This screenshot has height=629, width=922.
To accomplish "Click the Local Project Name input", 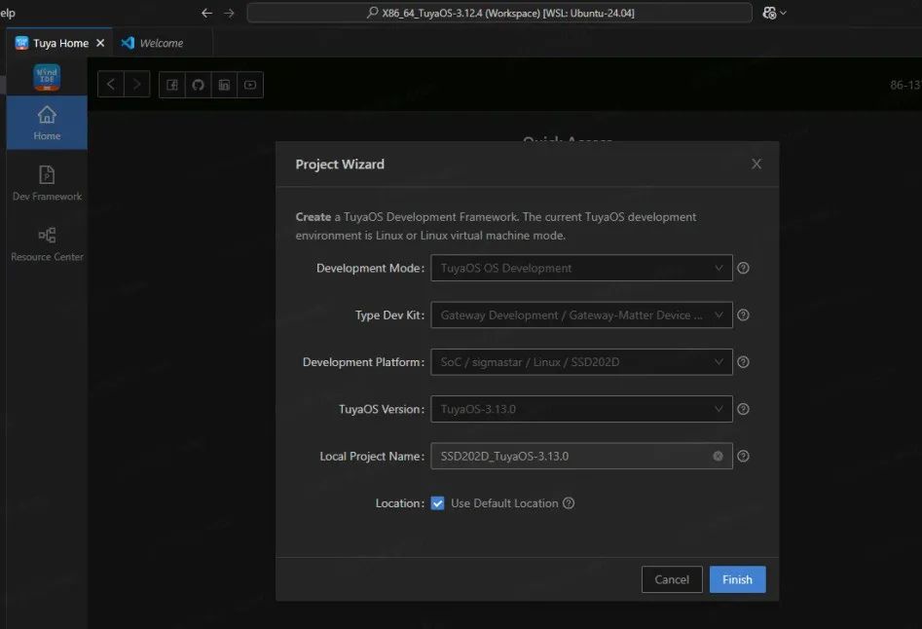I will [570, 456].
